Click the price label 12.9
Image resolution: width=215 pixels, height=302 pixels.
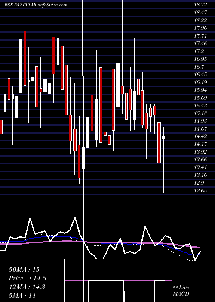(x=199, y=183)
